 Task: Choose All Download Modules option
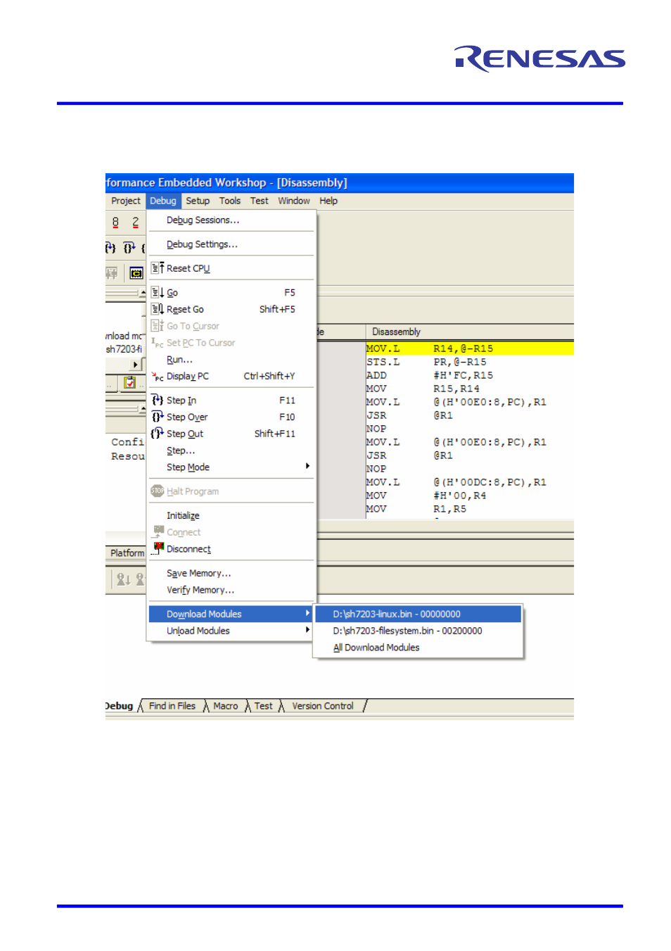tap(418, 648)
